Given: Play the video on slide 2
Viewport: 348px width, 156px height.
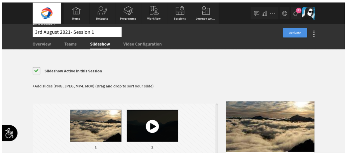Looking at the screenshot, I should [152, 126].
